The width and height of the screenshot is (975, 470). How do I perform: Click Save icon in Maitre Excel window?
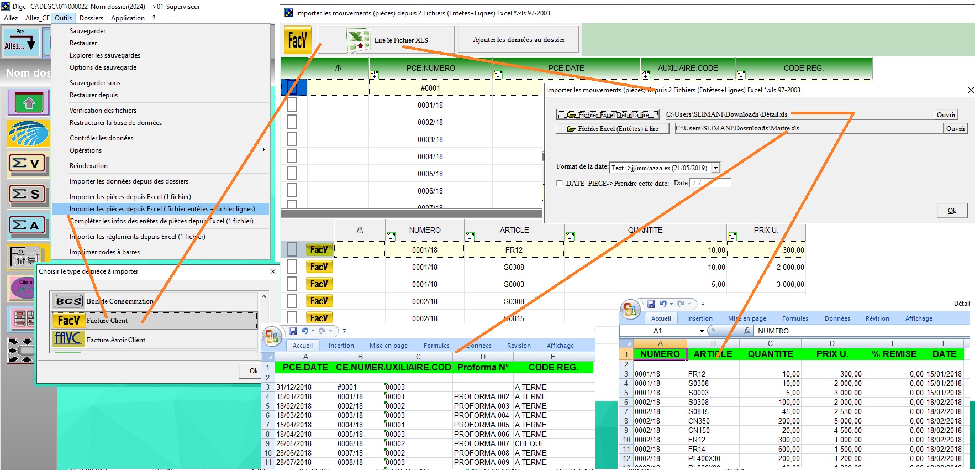click(x=293, y=331)
